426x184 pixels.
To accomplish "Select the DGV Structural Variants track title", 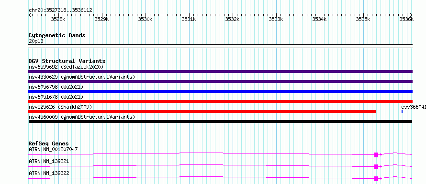I will (67, 61).
